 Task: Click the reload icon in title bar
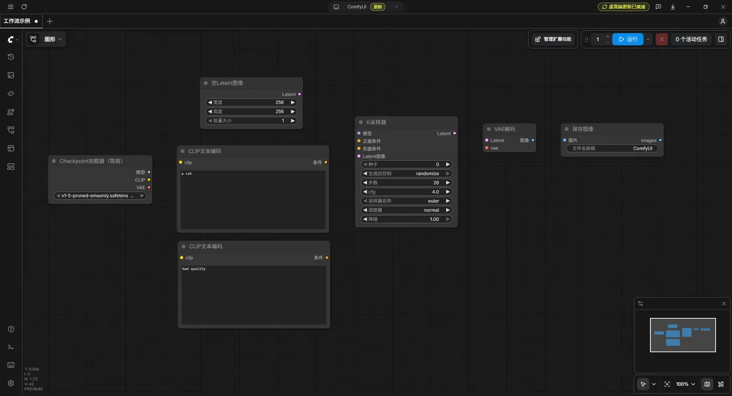click(x=24, y=7)
